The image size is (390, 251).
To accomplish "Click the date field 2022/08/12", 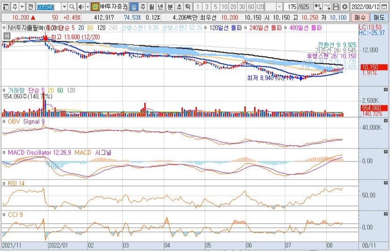I will (x=365, y=6).
